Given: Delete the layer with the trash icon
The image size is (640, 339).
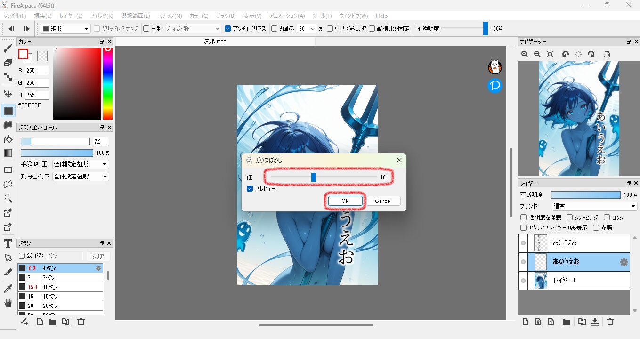Looking at the screenshot, I should [610, 322].
